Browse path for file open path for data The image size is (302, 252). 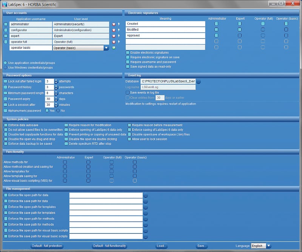146,196
